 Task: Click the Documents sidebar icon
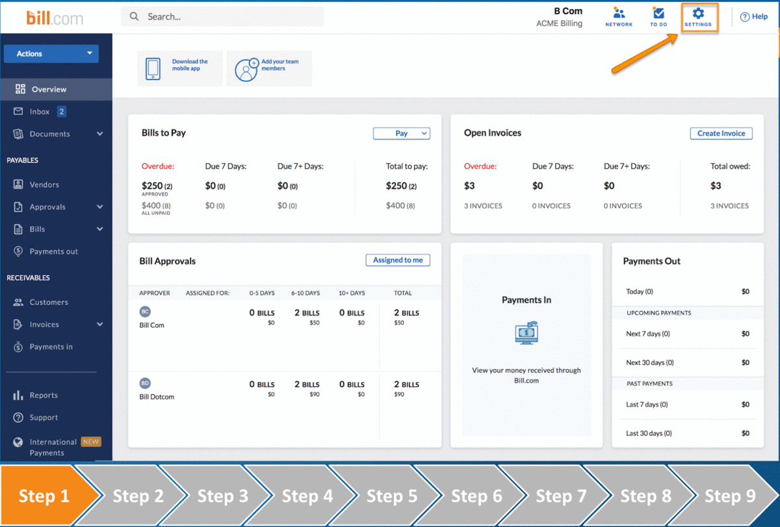pos(18,133)
